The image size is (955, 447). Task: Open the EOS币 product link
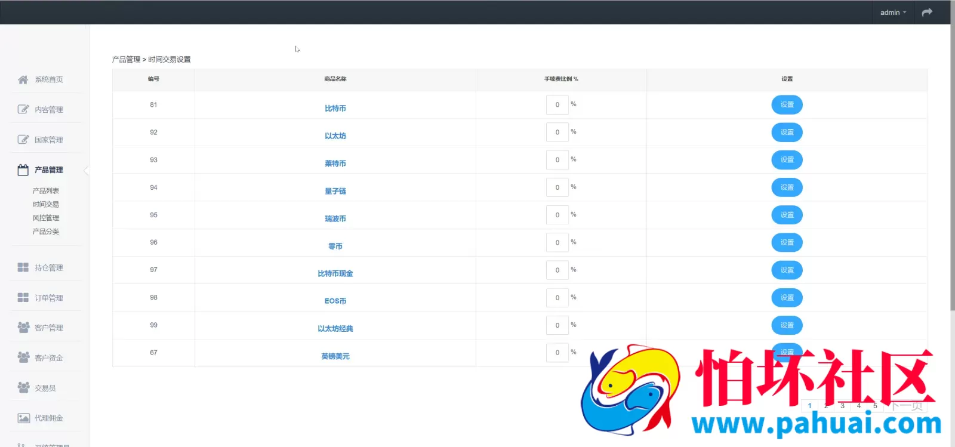point(335,301)
